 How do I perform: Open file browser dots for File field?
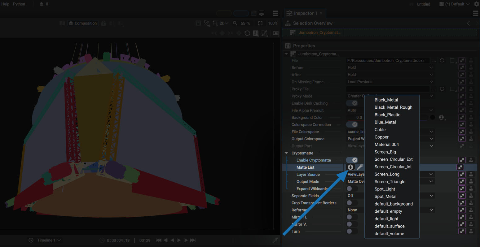click(434, 61)
